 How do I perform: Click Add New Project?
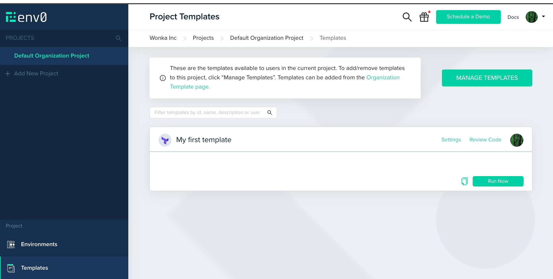[36, 73]
